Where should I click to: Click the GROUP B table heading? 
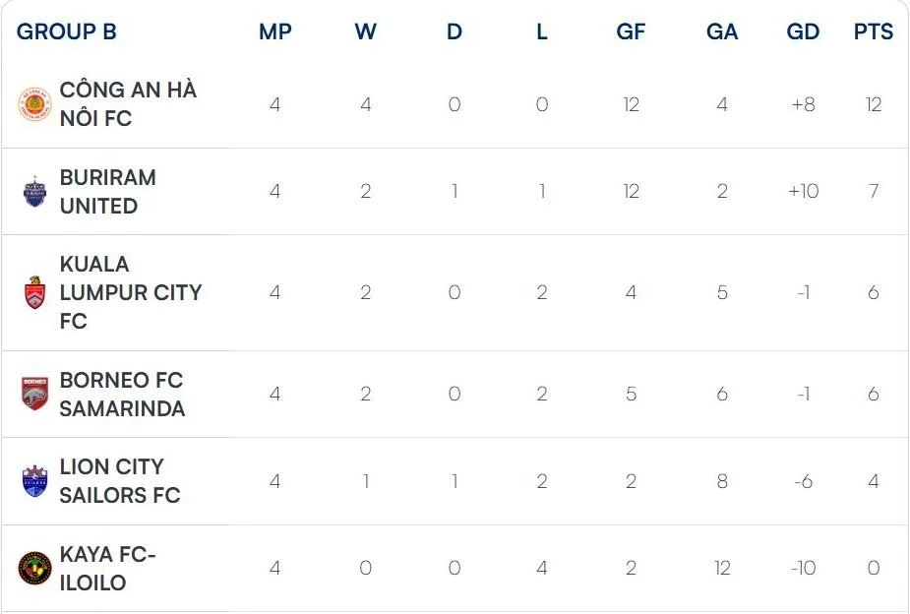pyautogui.click(x=67, y=31)
